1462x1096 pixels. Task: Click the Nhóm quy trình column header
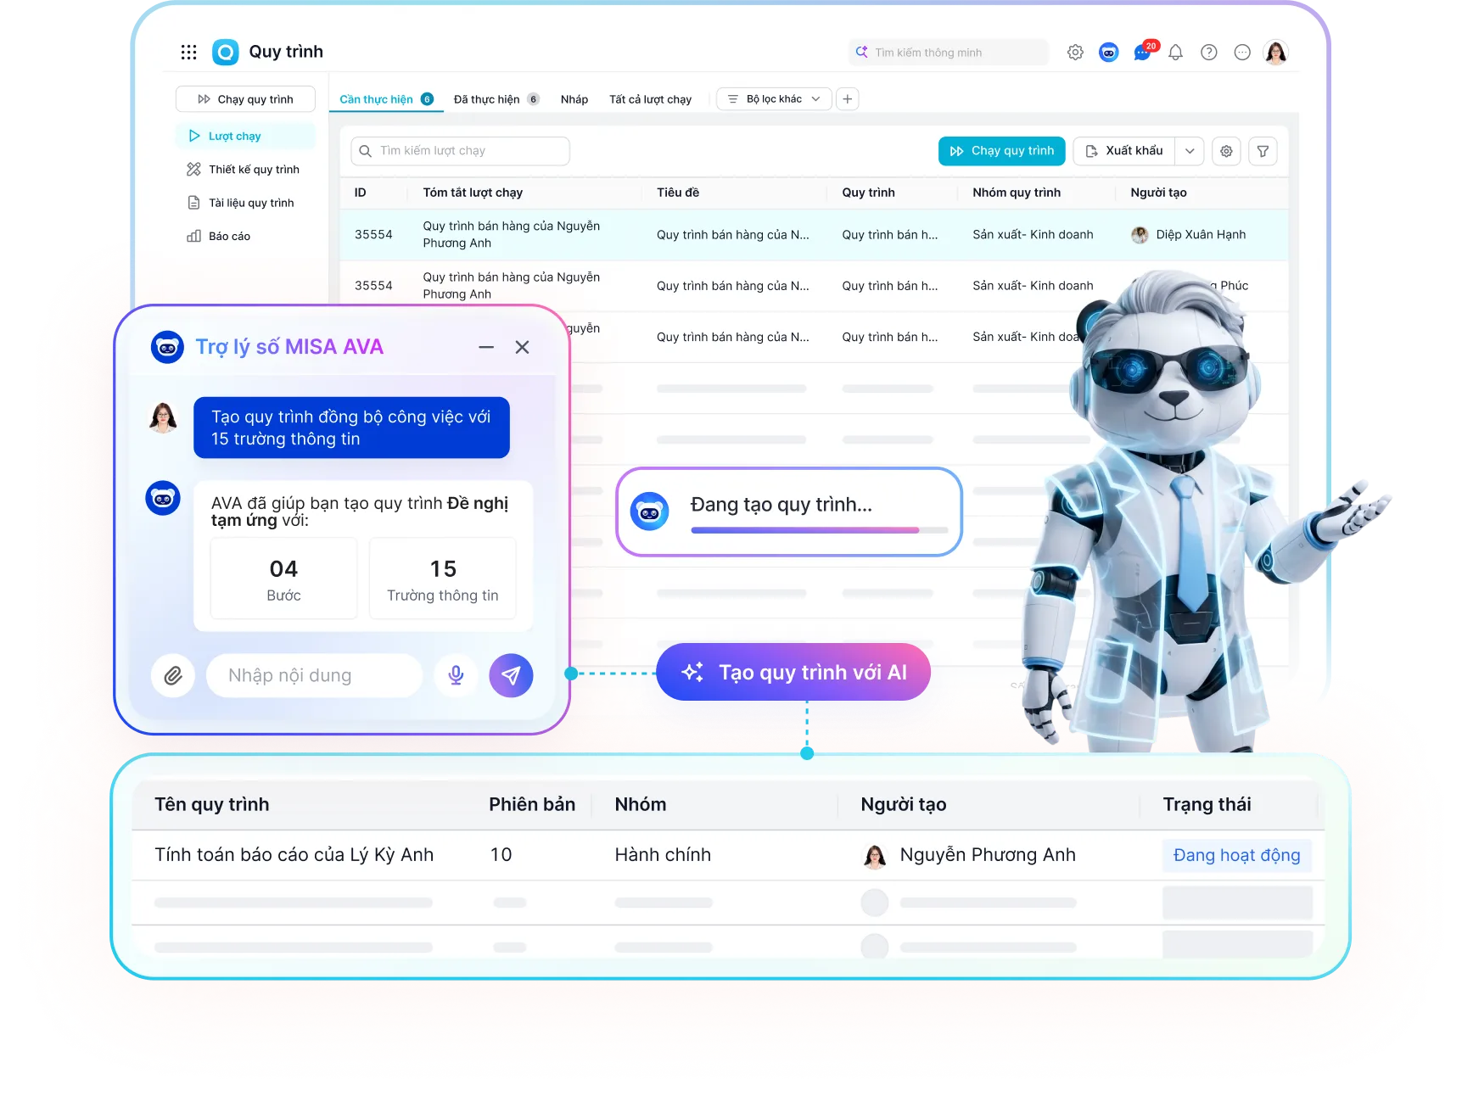[1017, 193]
